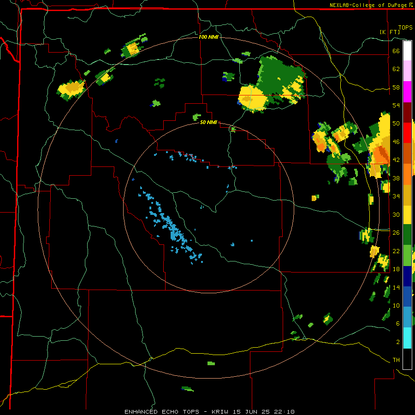Click the light green legend swatch

(x=407, y=255)
